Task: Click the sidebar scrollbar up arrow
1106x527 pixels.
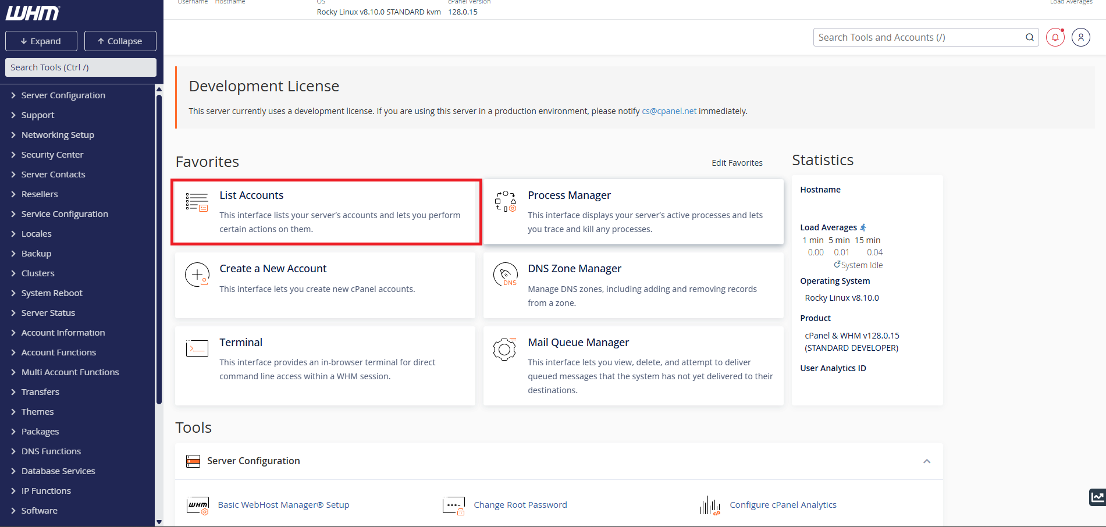Action: pyautogui.click(x=159, y=90)
